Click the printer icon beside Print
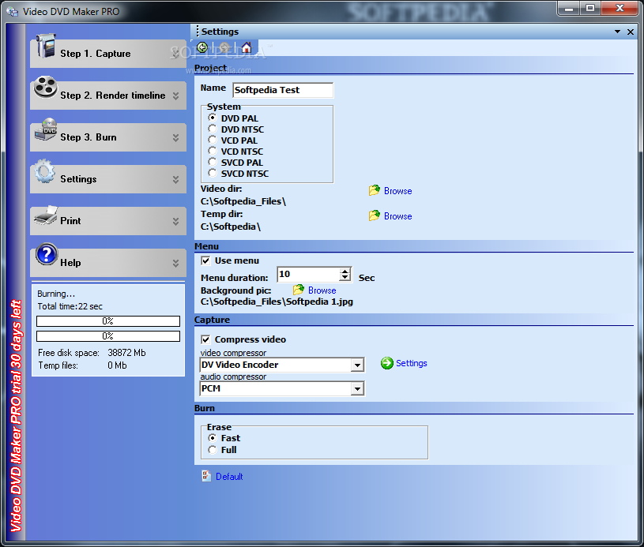 tap(46, 215)
